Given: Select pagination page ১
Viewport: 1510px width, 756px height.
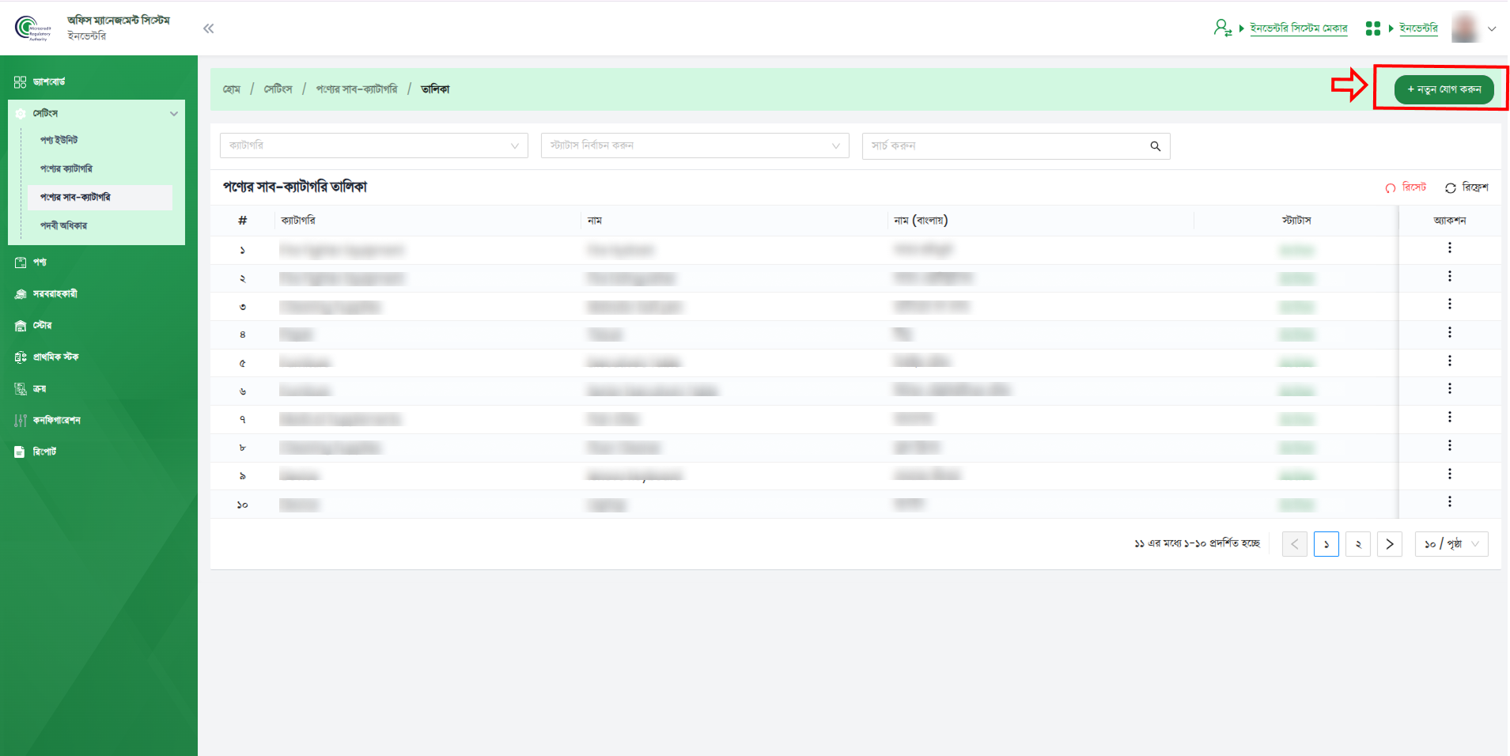Looking at the screenshot, I should (x=1326, y=544).
